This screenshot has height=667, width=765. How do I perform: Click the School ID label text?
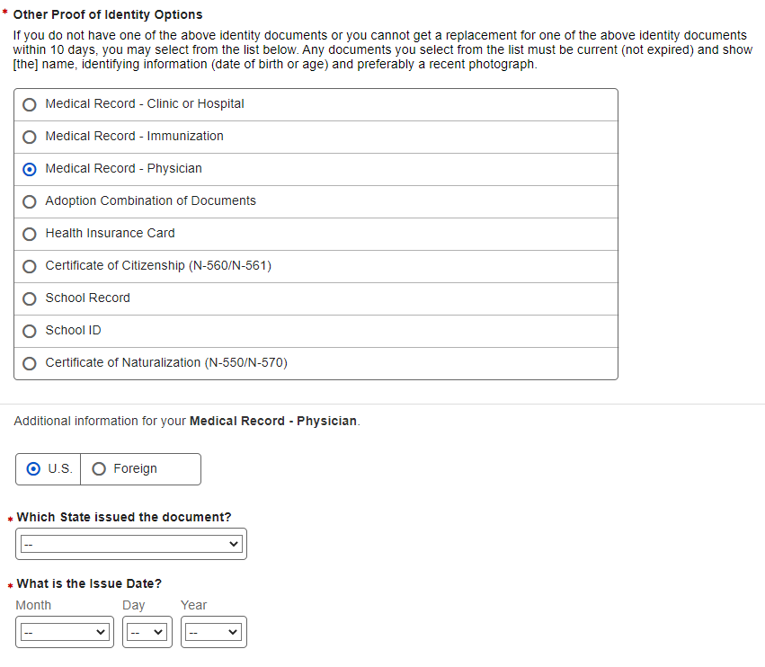click(x=73, y=330)
